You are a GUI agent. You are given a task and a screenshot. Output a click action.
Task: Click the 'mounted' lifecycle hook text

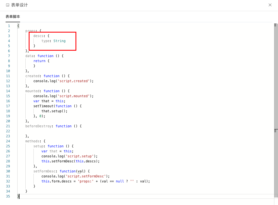pyautogui.click(x=32, y=91)
